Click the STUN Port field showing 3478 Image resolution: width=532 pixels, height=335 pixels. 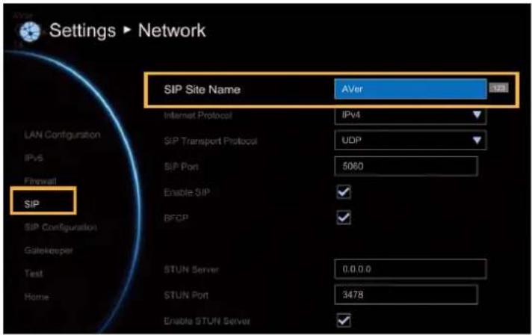[x=406, y=295]
